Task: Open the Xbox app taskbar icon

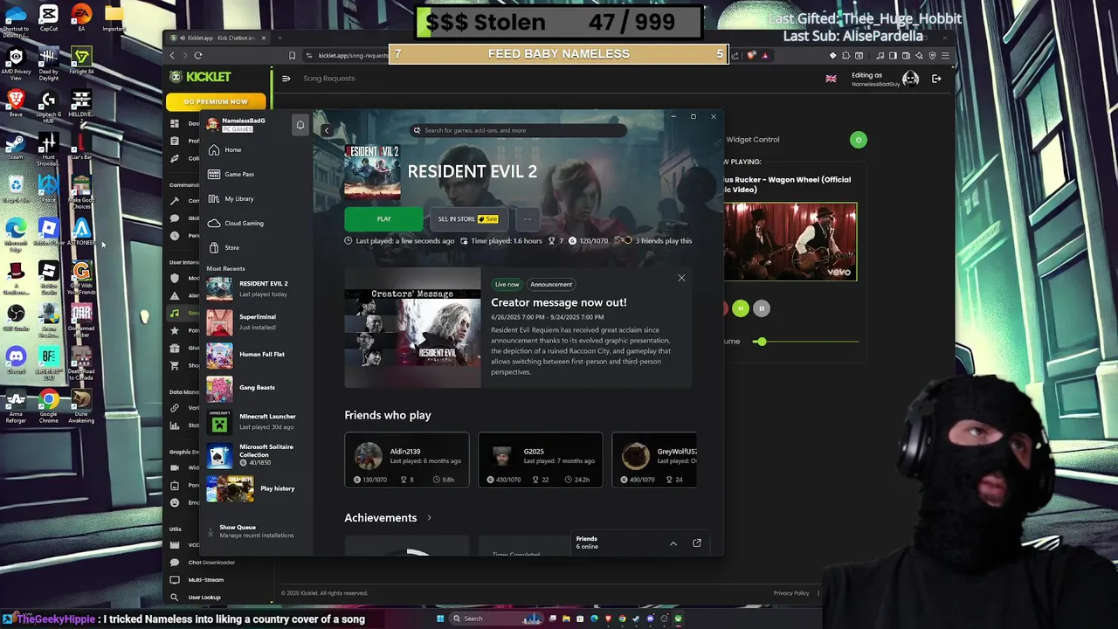Action: (678, 619)
